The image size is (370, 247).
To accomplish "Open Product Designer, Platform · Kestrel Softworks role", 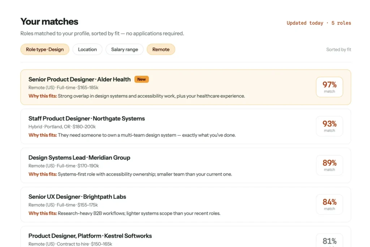I will (186, 237).
